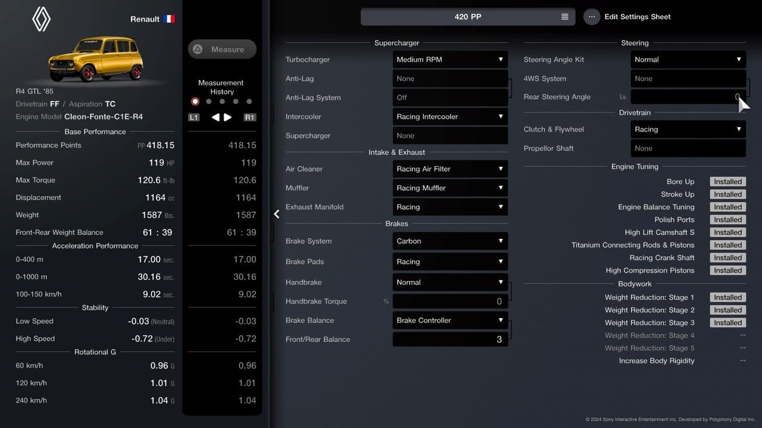The image size is (762, 428).
Task: Click the 4WS System None field
Action: pos(688,78)
